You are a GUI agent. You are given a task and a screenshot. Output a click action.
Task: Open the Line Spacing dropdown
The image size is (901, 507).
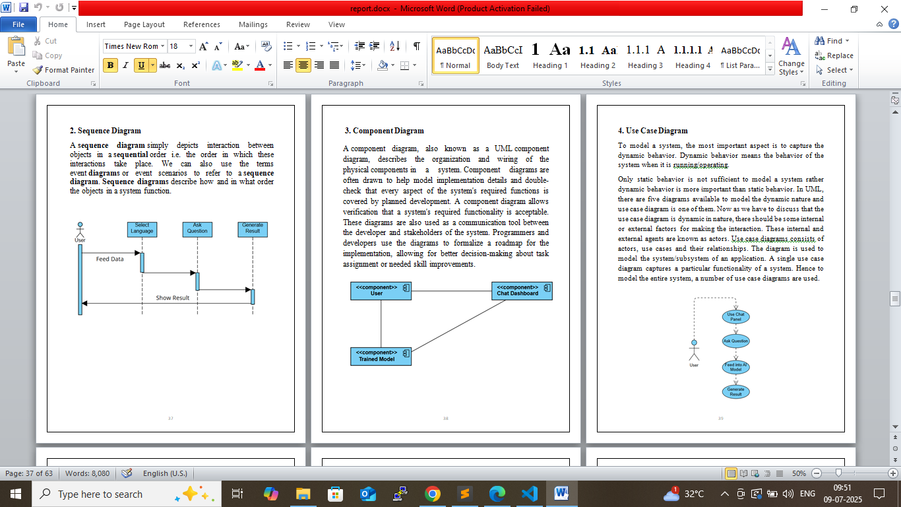(x=358, y=65)
